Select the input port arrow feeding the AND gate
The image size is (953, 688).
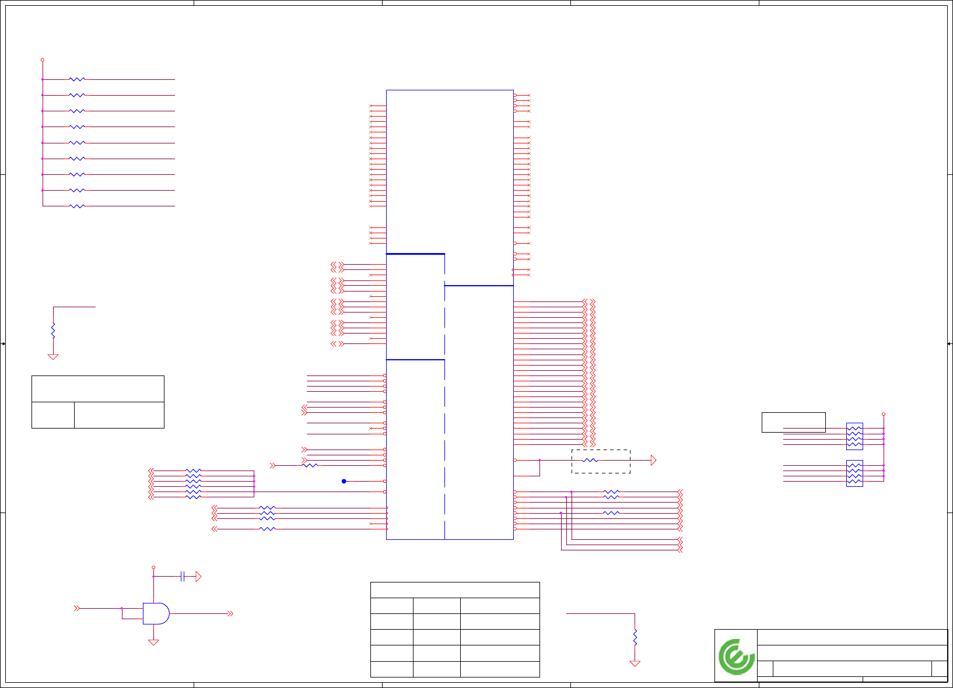(x=76, y=608)
